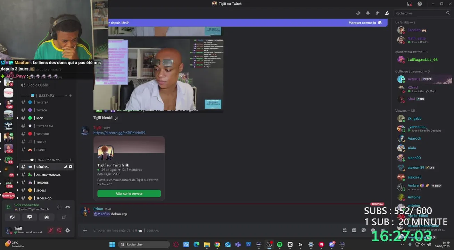Turn on camera in voice panel
Image resolution: width=454 pixels, height=250 pixels.
click(x=13, y=217)
